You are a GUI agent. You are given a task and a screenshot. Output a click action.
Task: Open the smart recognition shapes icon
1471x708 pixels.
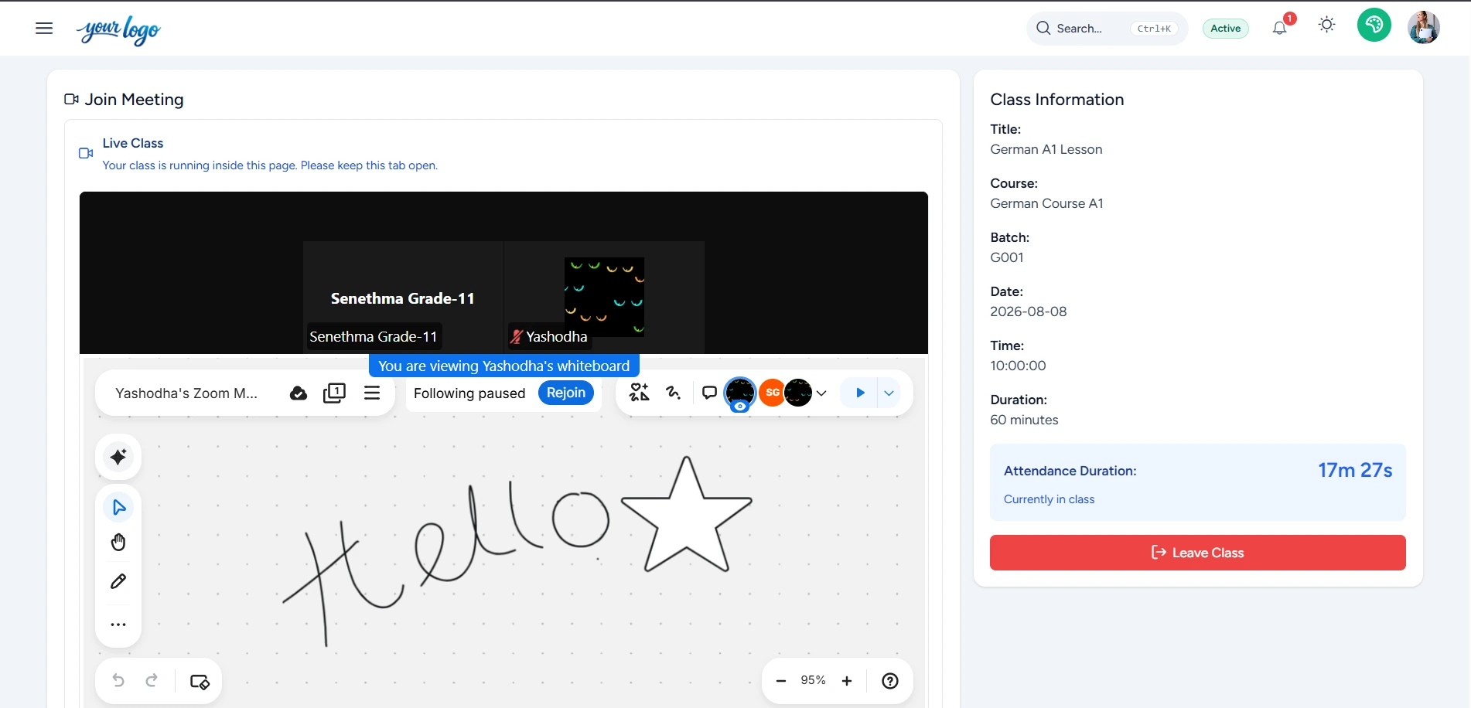[639, 393]
